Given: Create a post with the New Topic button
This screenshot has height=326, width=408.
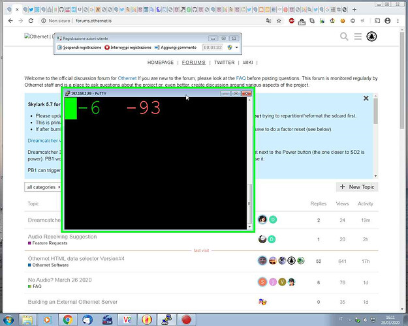Looking at the screenshot, I should click(357, 187).
